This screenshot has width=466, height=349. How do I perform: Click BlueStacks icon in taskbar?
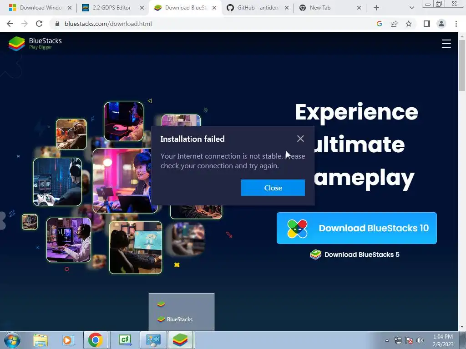pyautogui.click(x=180, y=340)
